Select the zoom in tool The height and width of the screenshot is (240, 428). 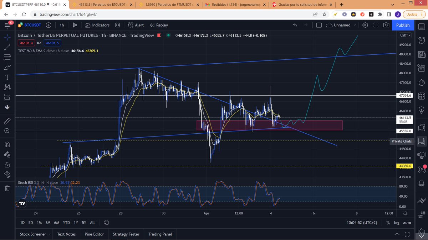click(x=7, y=131)
